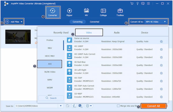Open the Toolbox module
Screen dimensions: 173x112
pyautogui.click(x=120, y=12)
